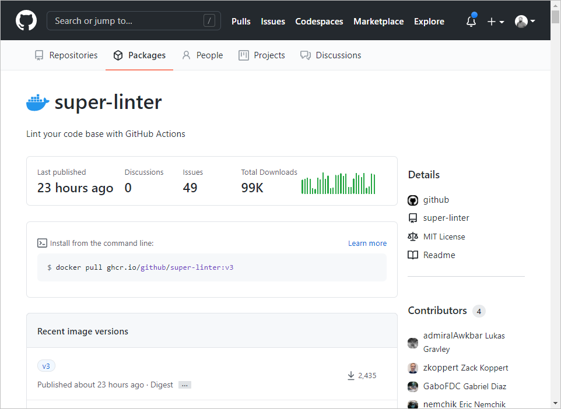Focus the Search or jump to field
Screen dimensions: 561x409
click(x=134, y=21)
